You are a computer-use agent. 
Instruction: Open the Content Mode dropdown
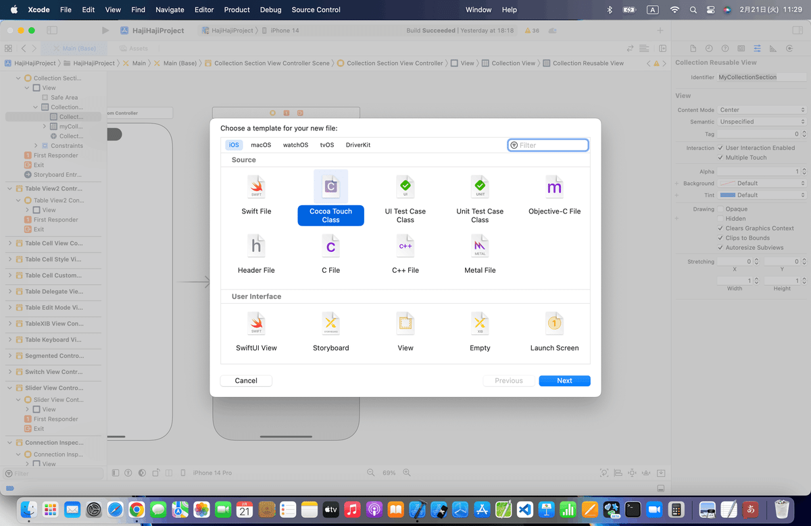click(762, 110)
